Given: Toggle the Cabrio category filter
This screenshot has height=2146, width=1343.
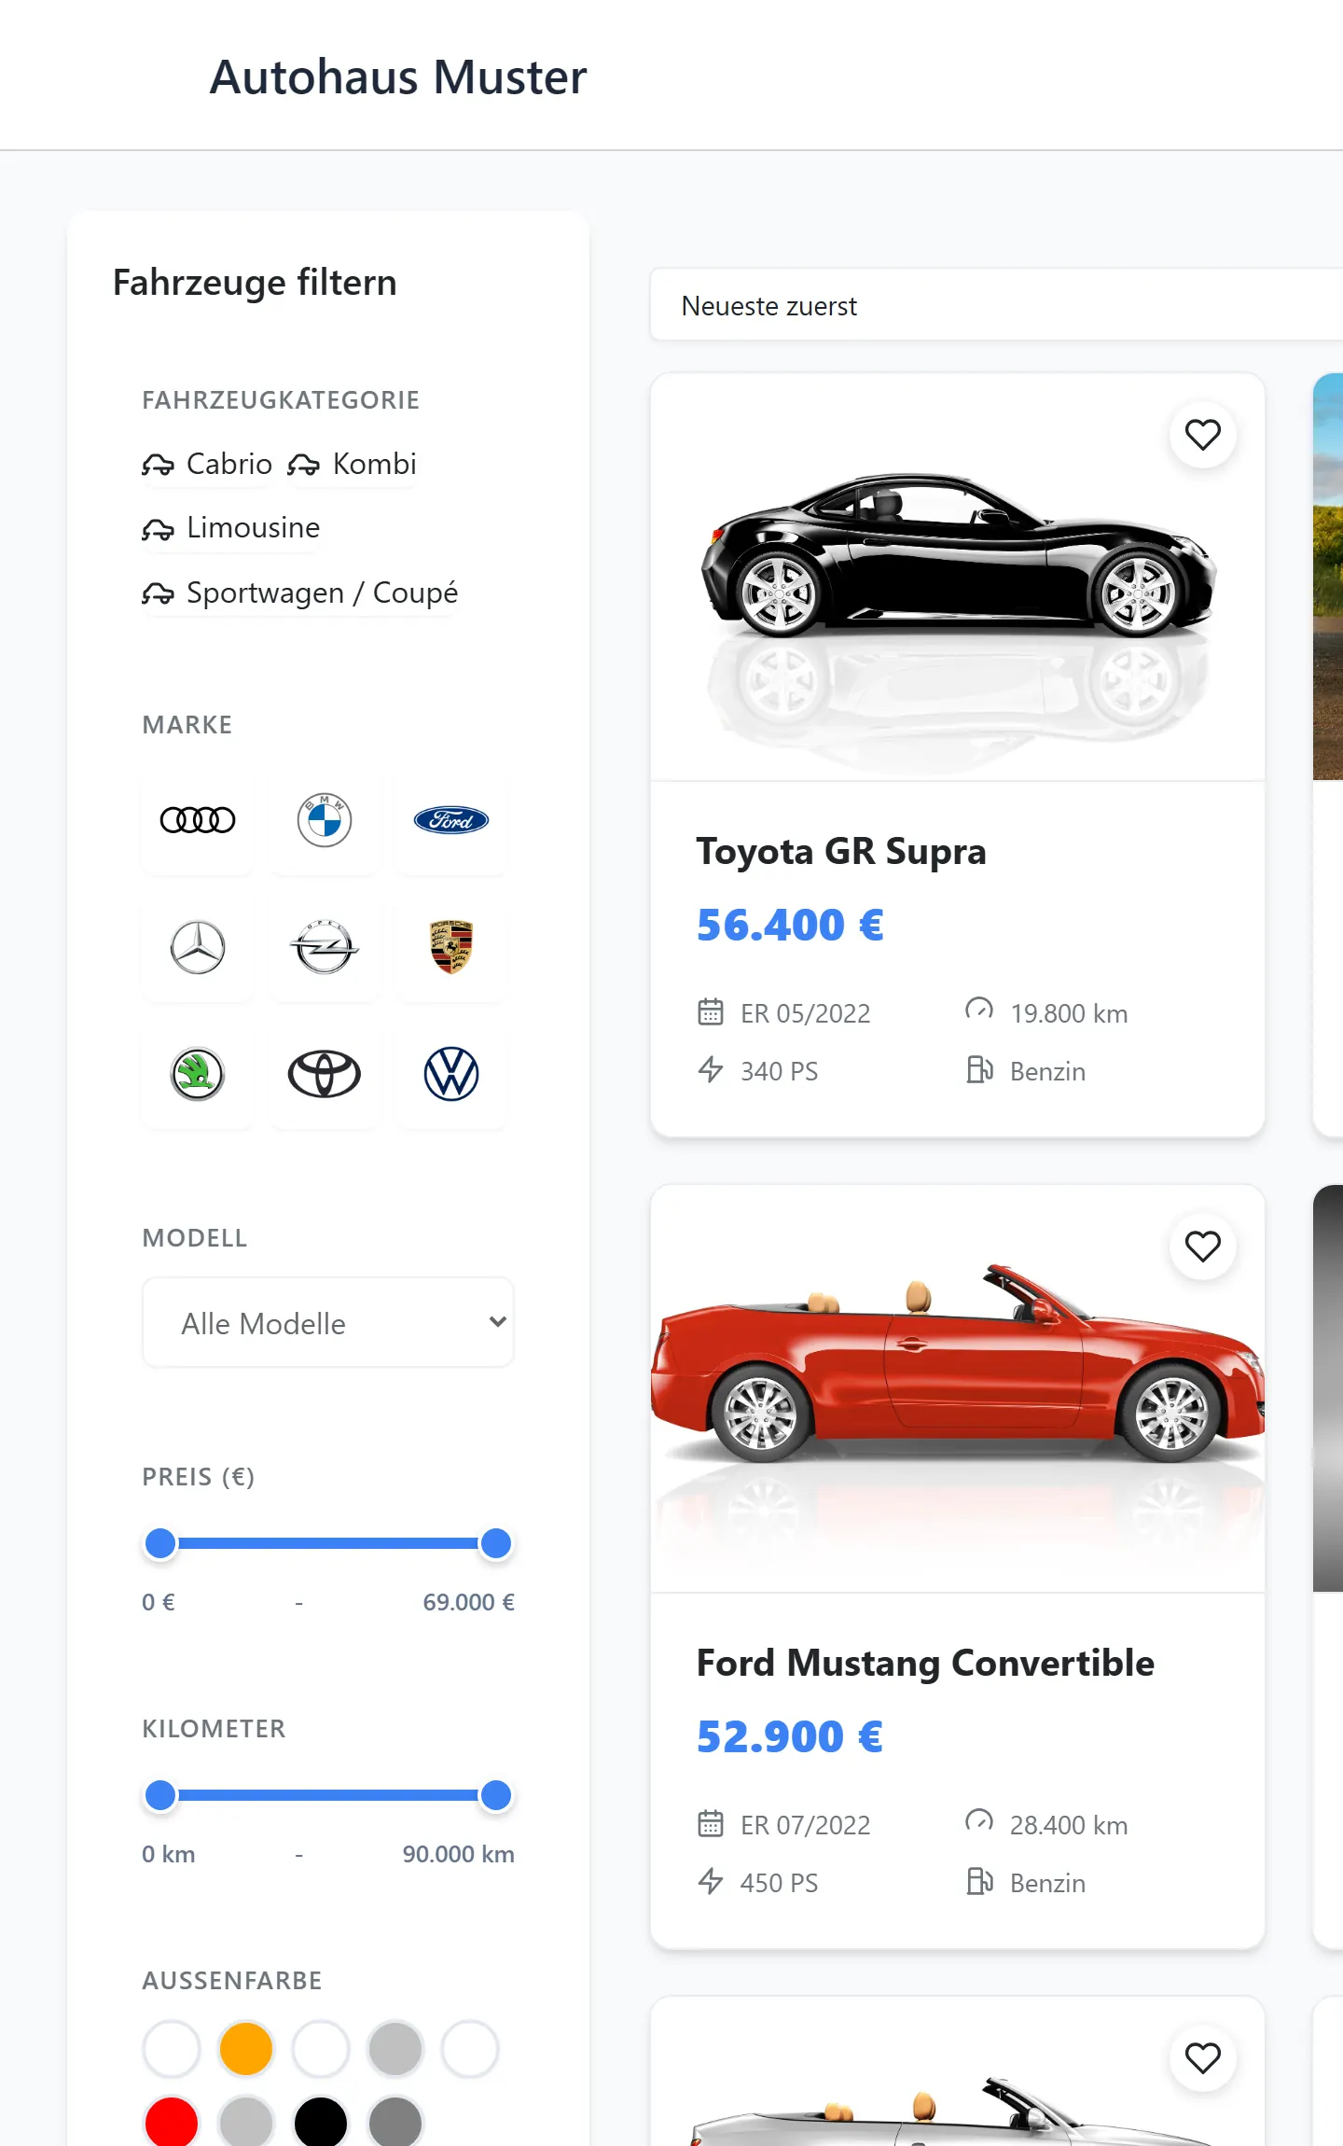Looking at the screenshot, I should click(207, 464).
